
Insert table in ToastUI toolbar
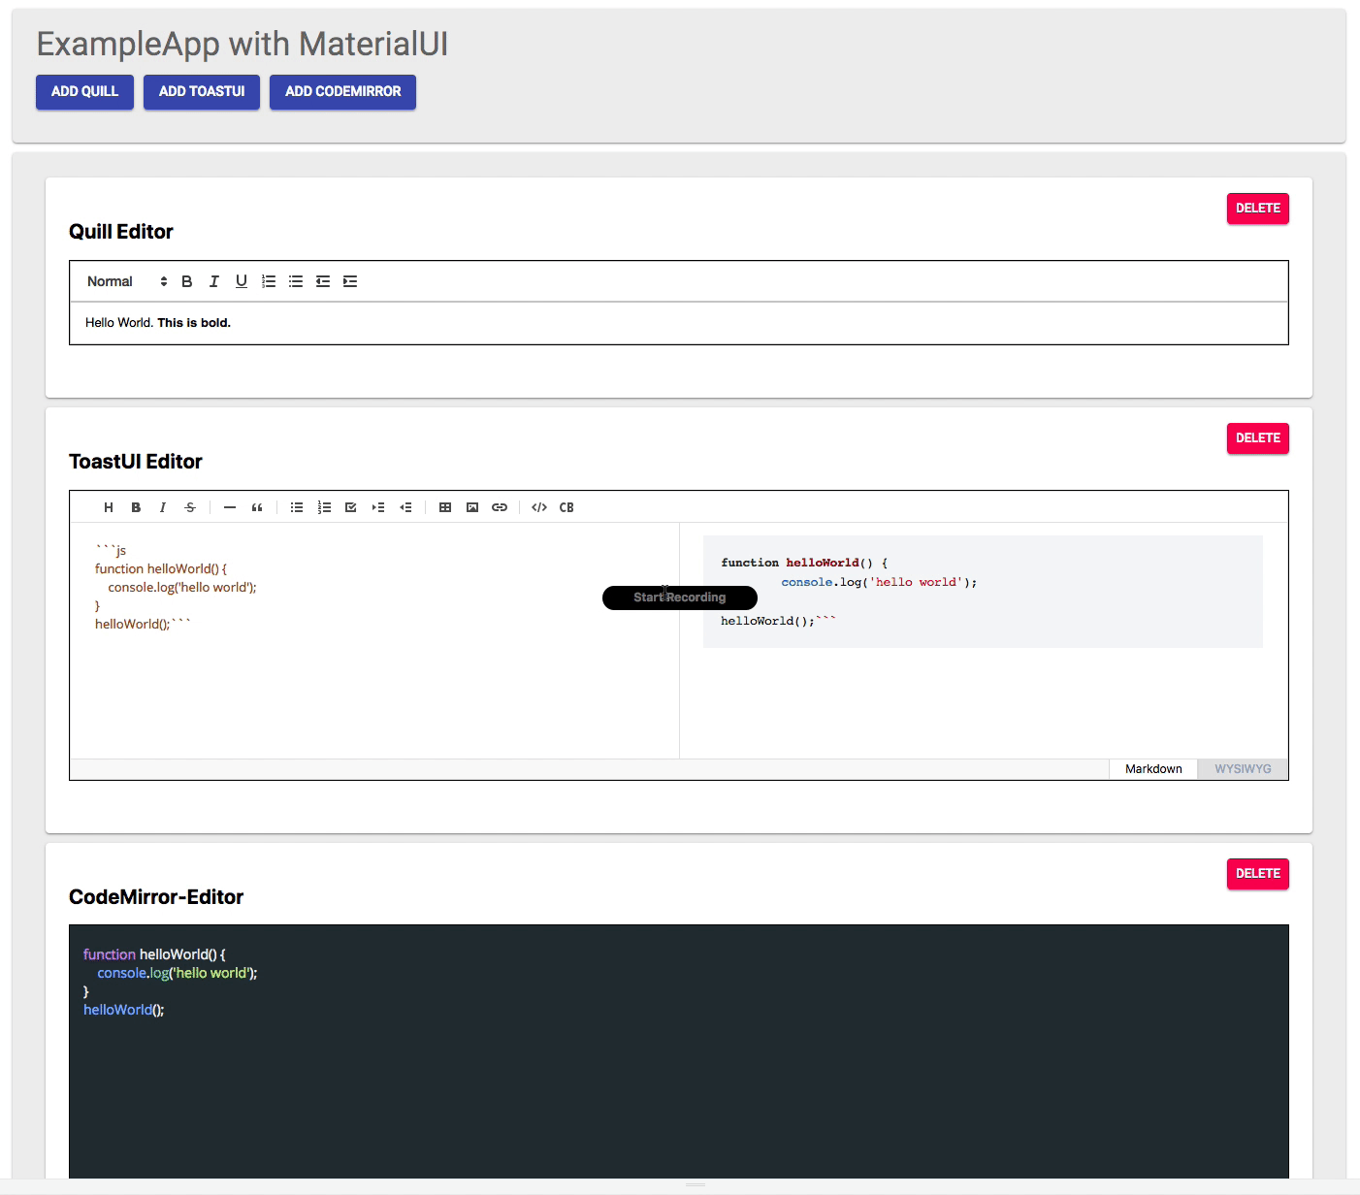click(445, 507)
